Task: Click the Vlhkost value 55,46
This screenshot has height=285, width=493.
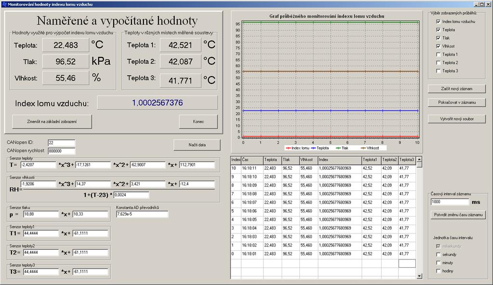Action: click(65, 78)
